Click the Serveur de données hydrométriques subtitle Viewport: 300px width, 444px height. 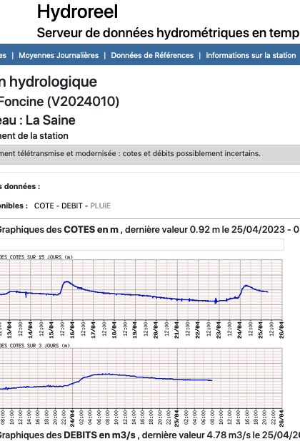click(169, 33)
